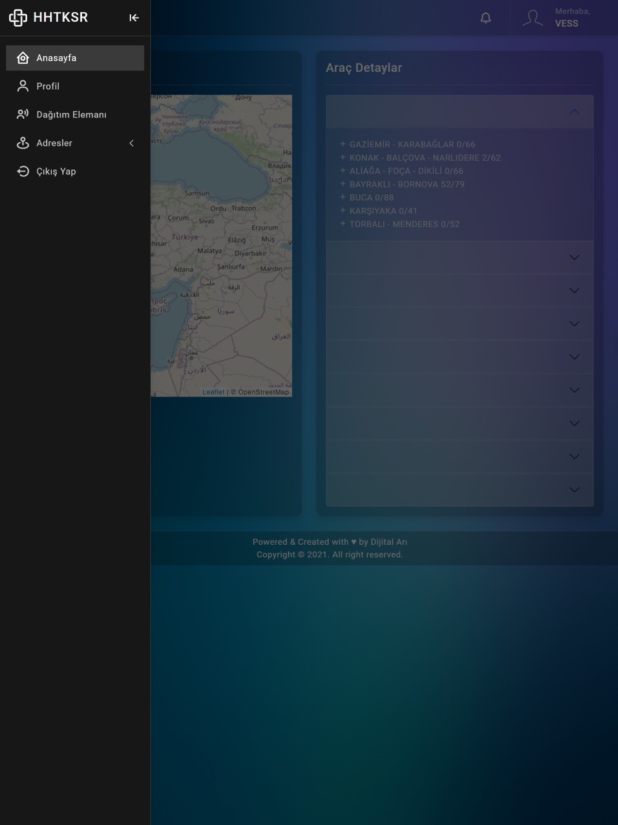This screenshot has height=825, width=618.
Task: Open the notifications bell
Action: point(486,18)
